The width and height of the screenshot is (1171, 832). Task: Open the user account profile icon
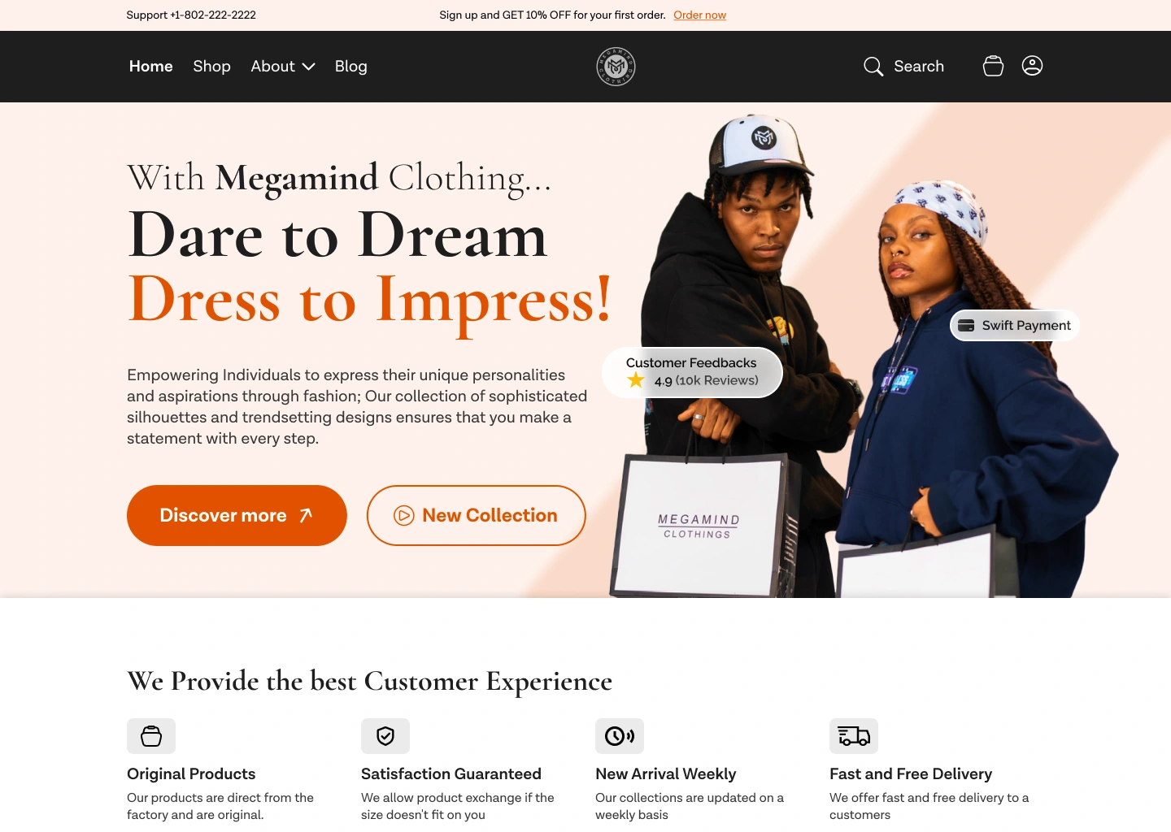point(1032,66)
